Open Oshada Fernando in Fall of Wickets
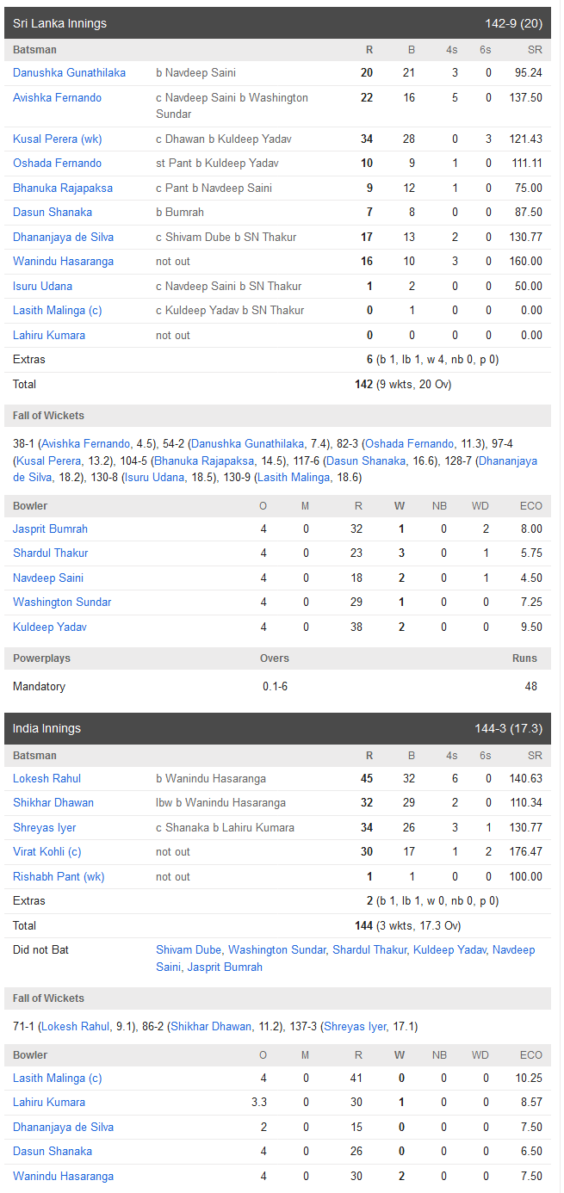This screenshot has height=1193, width=564. 409,444
